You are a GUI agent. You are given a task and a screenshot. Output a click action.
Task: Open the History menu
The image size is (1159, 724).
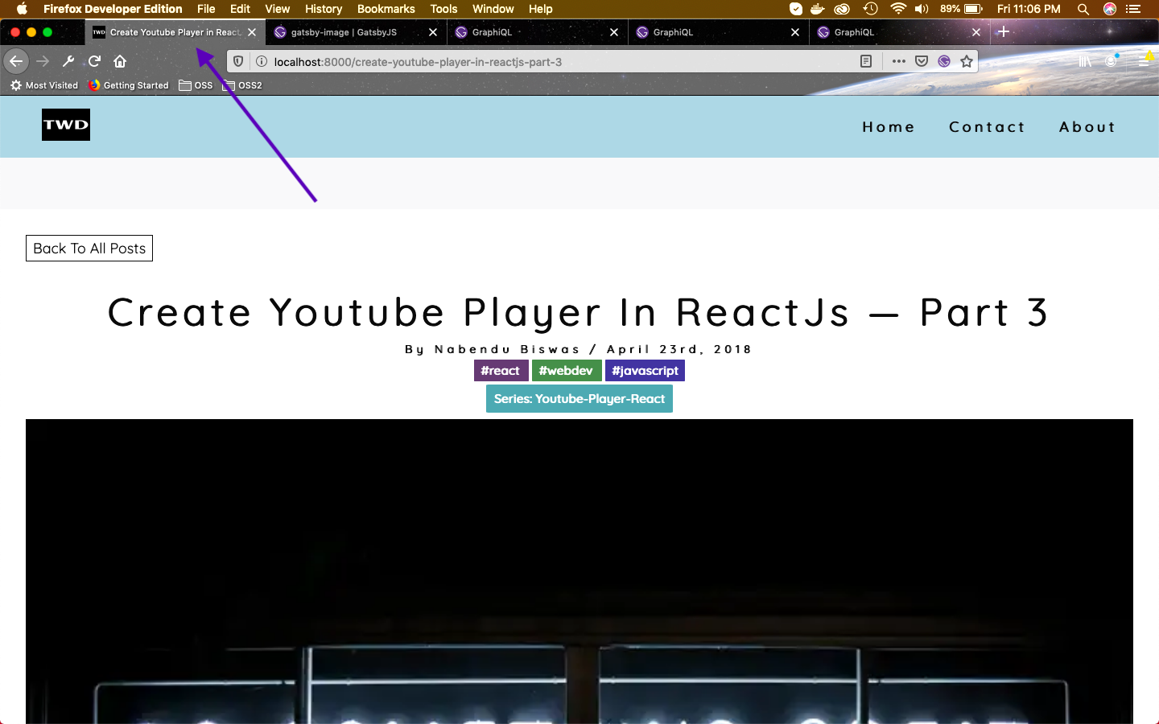[324, 9]
